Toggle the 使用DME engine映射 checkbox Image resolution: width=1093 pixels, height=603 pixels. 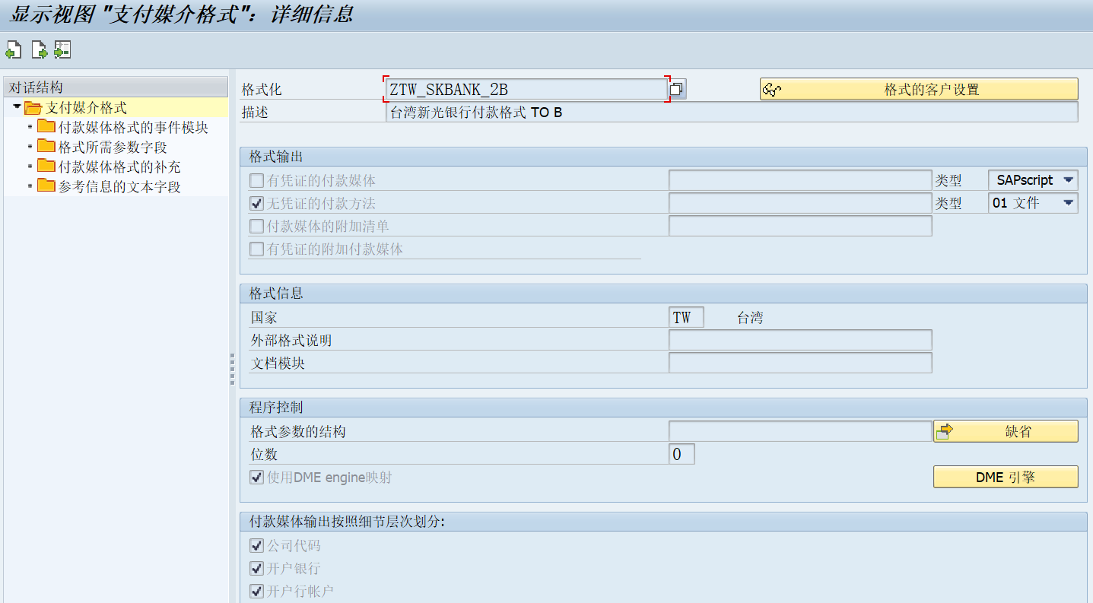(x=256, y=477)
